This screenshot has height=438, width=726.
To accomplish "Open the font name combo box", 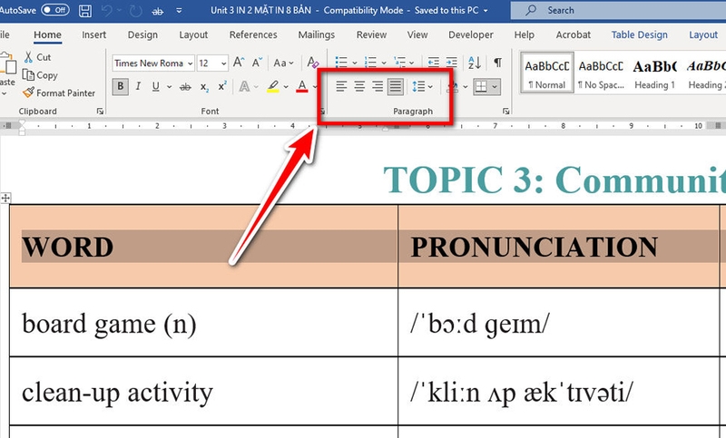I will (152, 63).
